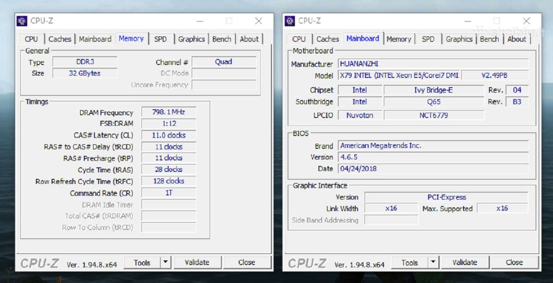Open Graphics tab in right CPU-Z window

pyautogui.click(x=459, y=39)
